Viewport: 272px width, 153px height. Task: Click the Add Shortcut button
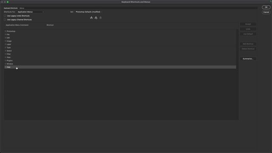(248, 44)
